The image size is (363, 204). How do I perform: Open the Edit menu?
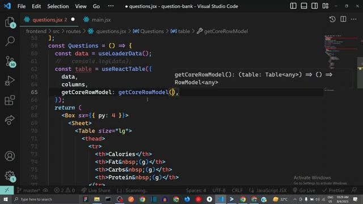(x=36, y=6)
